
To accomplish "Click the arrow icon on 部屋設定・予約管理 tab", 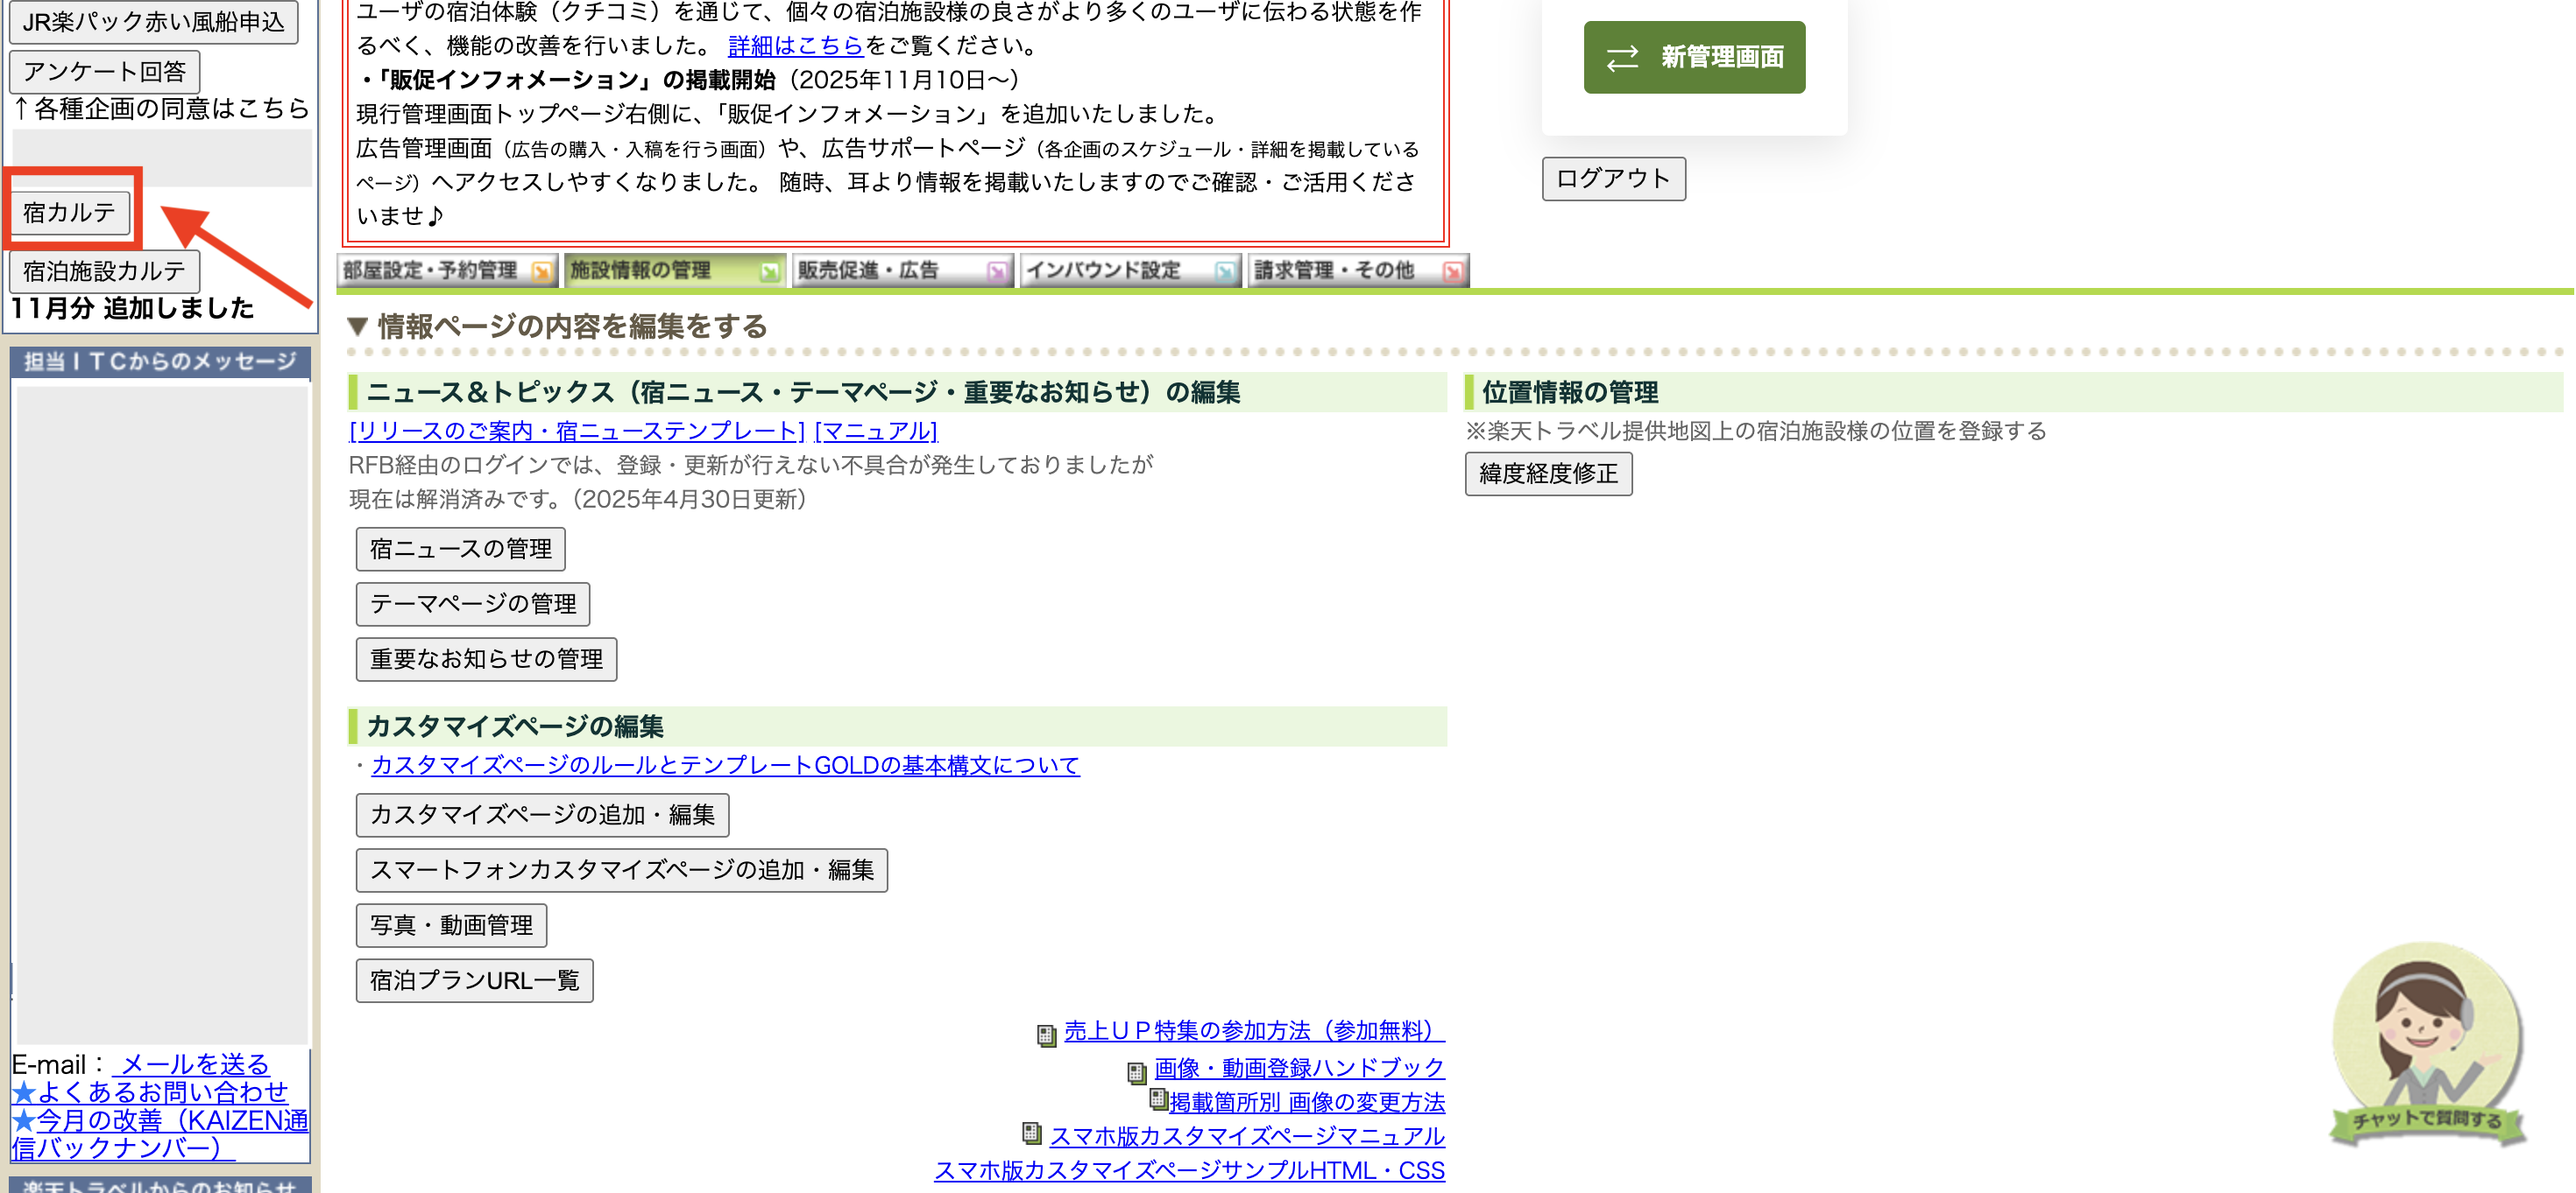I will pyautogui.click(x=541, y=271).
